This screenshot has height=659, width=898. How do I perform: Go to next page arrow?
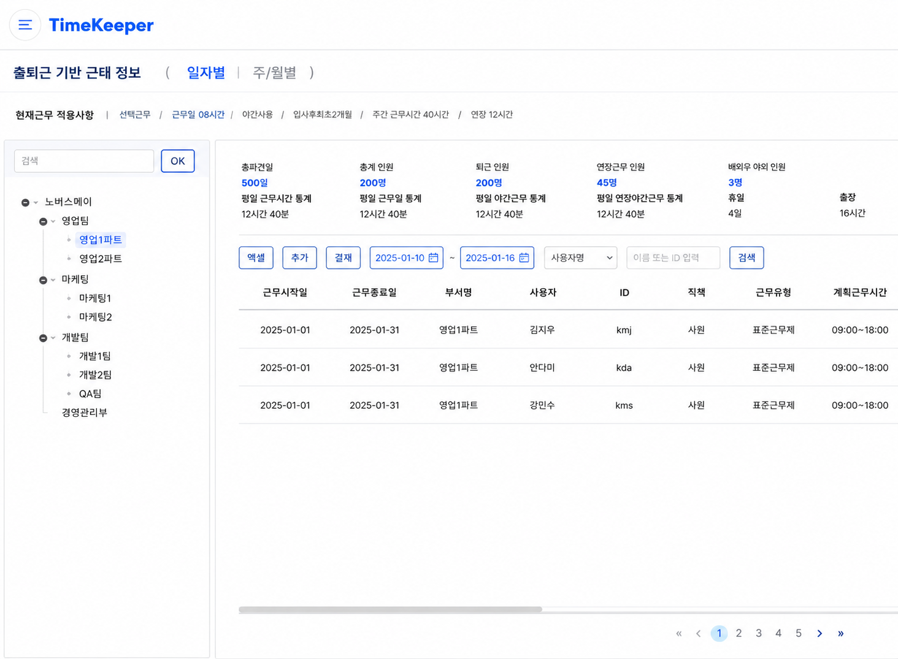coord(819,633)
